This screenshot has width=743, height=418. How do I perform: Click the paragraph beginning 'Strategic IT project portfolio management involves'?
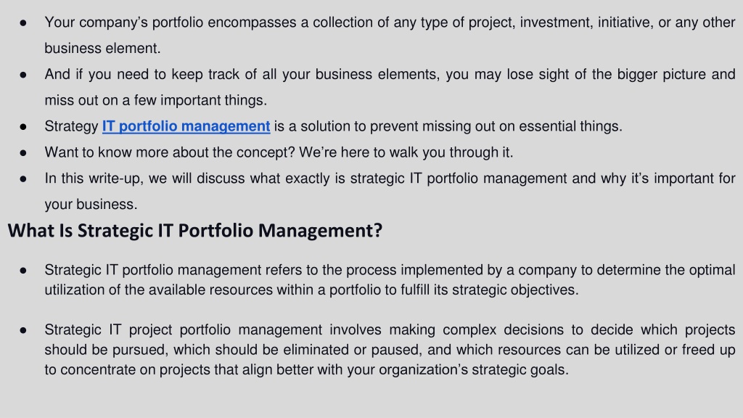click(390, 350)
